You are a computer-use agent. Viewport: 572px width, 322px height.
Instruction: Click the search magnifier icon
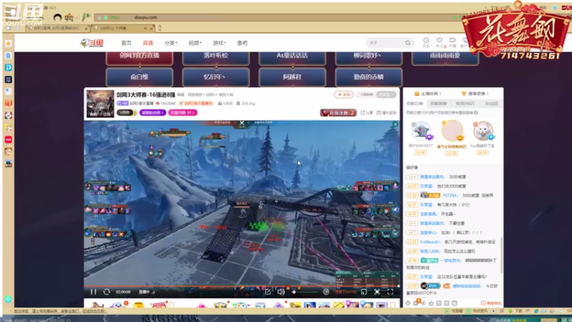tap(408, 43)
